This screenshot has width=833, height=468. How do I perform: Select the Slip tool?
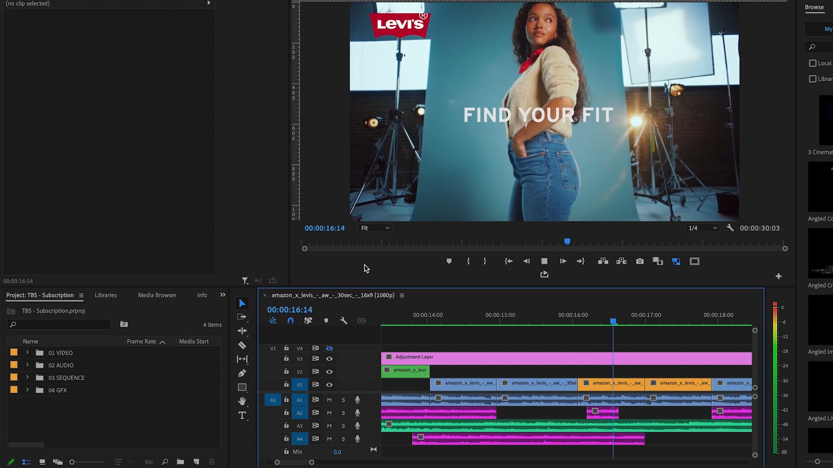242,359
